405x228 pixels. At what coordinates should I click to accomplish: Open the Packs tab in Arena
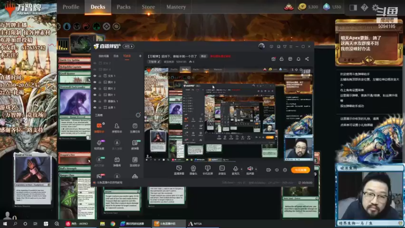[124, 7]
